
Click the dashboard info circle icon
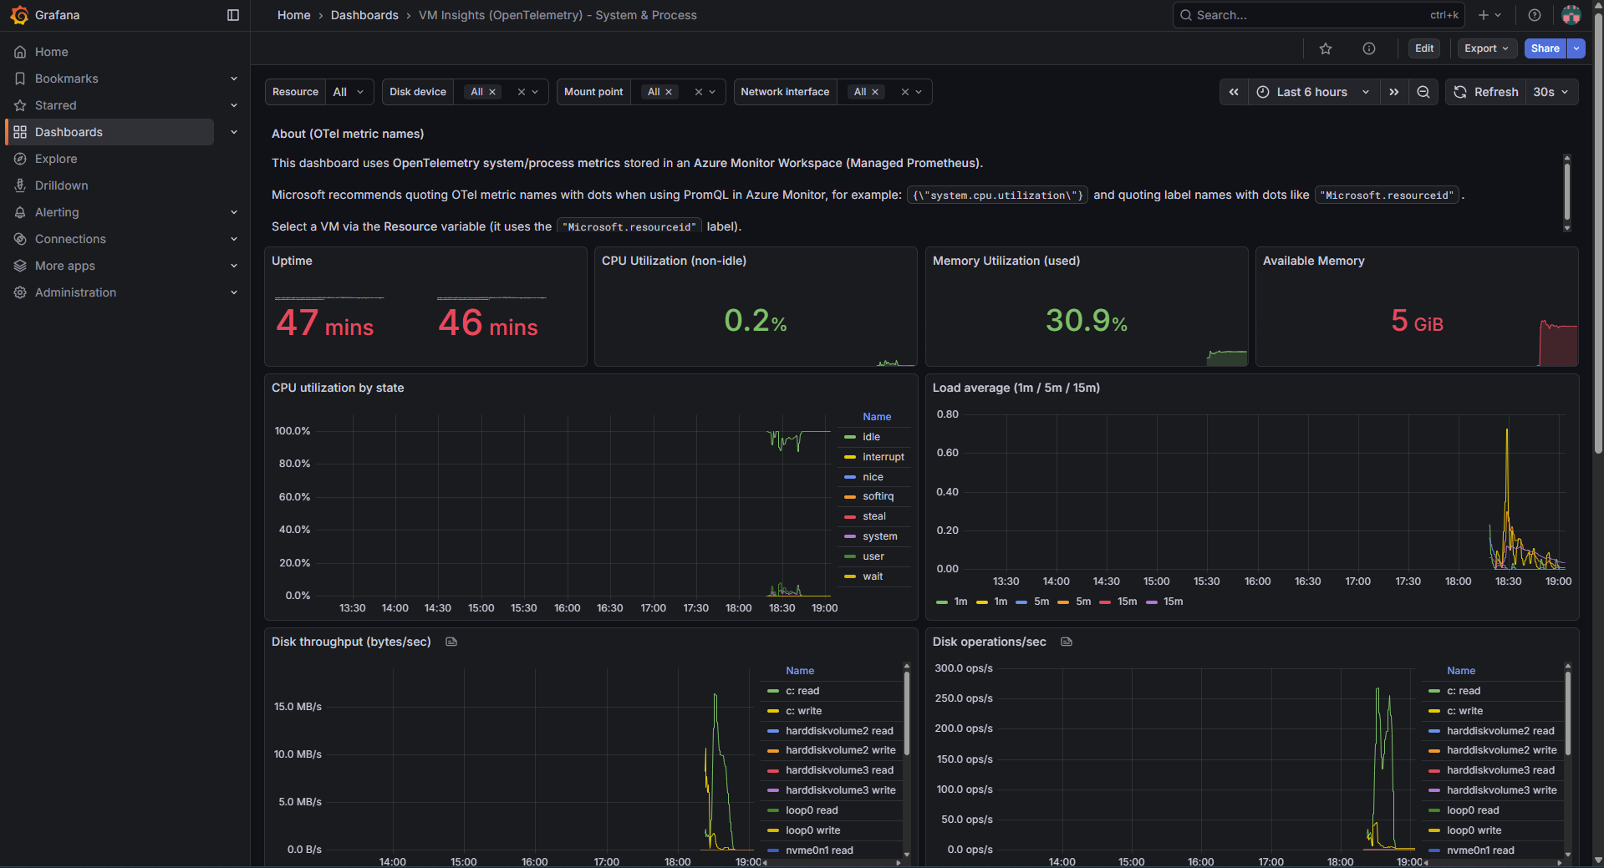(1368, 48)
